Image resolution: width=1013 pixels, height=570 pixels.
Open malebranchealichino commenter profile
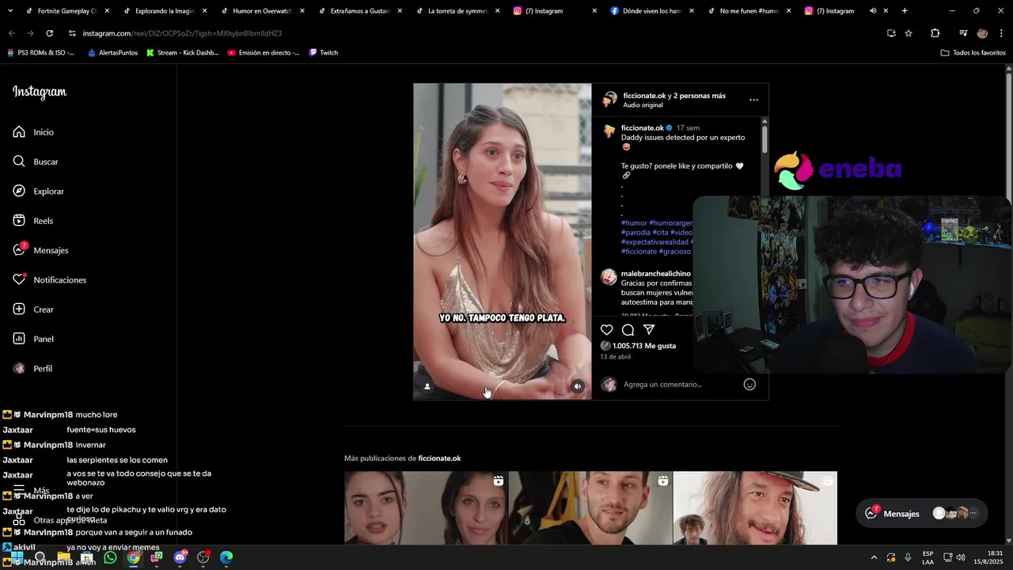tap(656, 273)
